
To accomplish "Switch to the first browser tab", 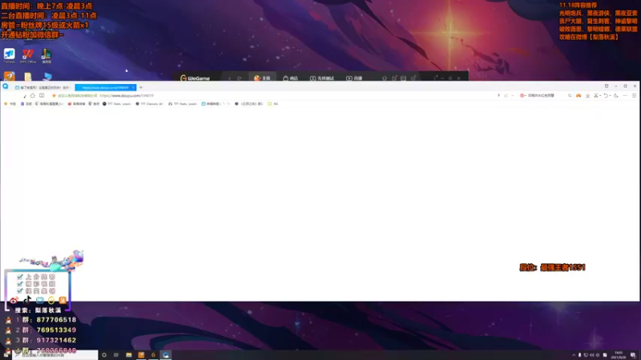I will [42, 87].
